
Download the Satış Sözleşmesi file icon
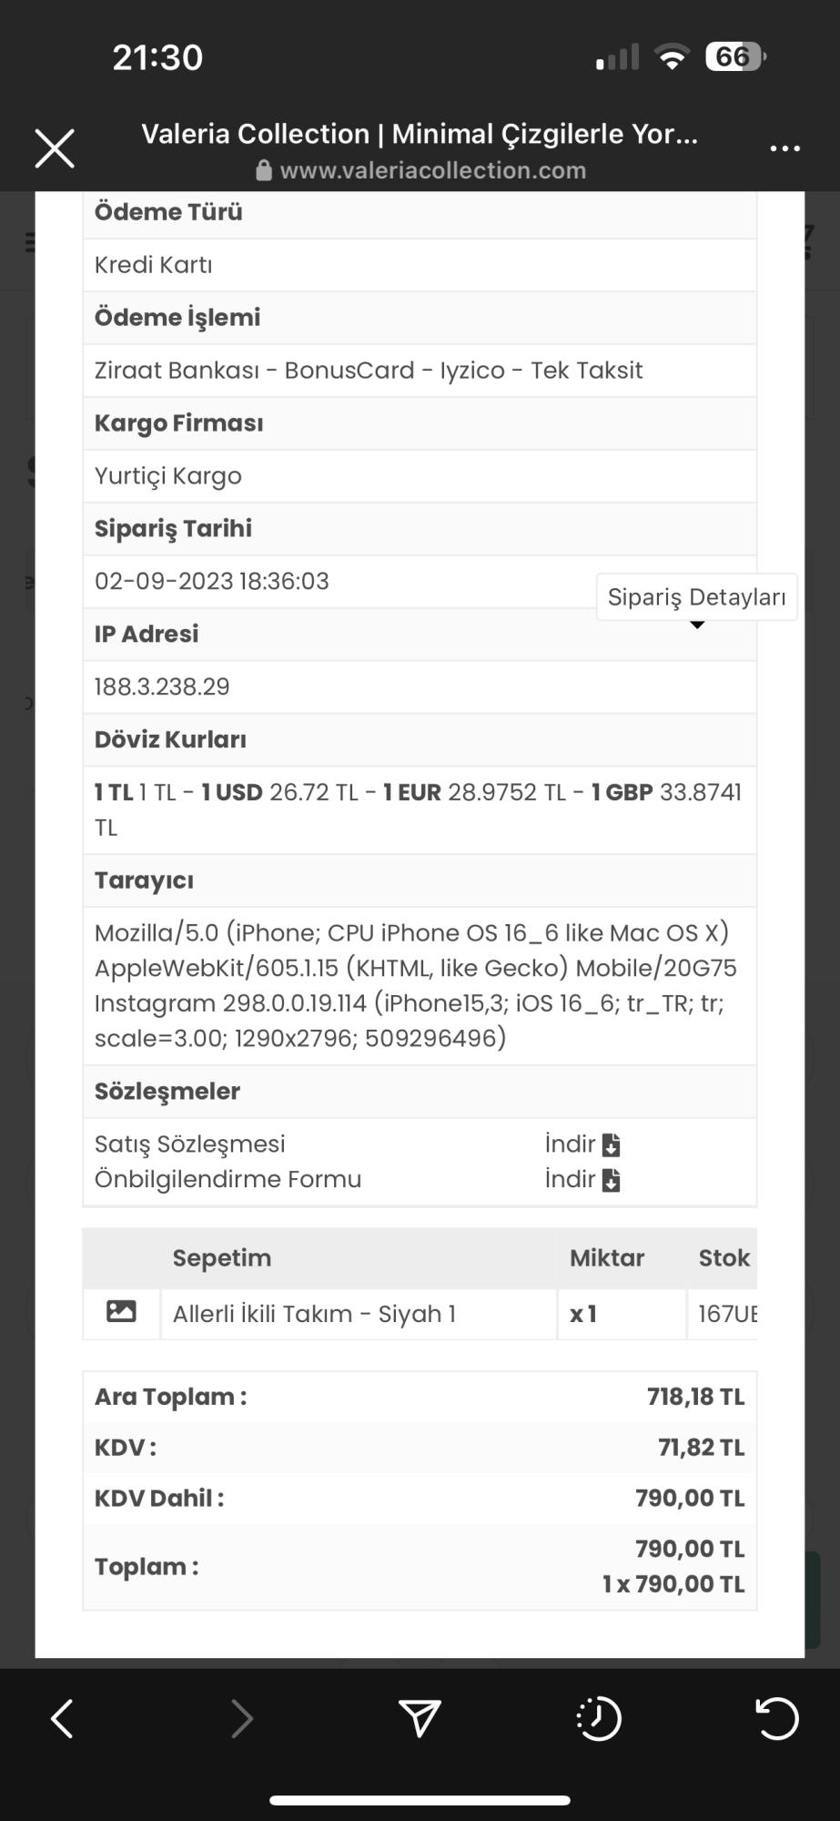[612, 1145]
